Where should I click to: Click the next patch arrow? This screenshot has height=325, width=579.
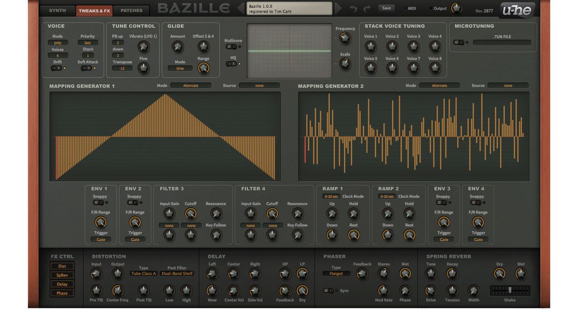[338, 8]
